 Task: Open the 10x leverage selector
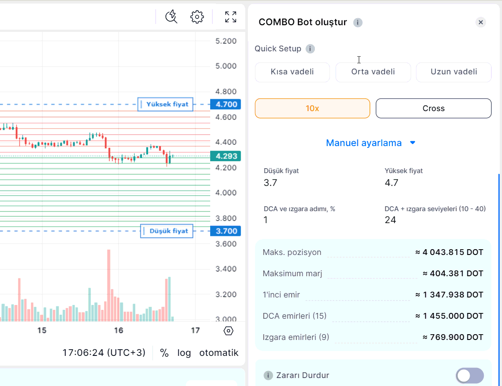[312, 108]
